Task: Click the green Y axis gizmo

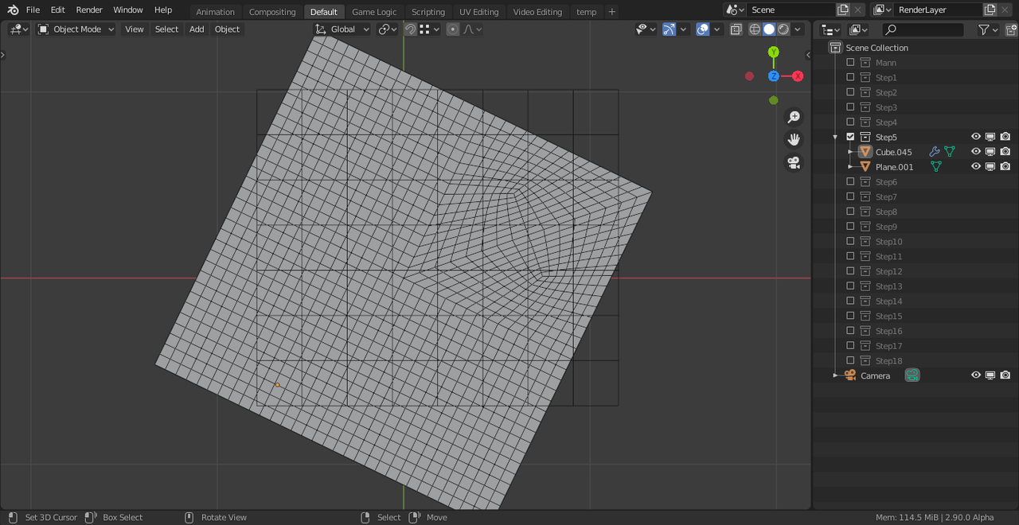Action: 774,52
